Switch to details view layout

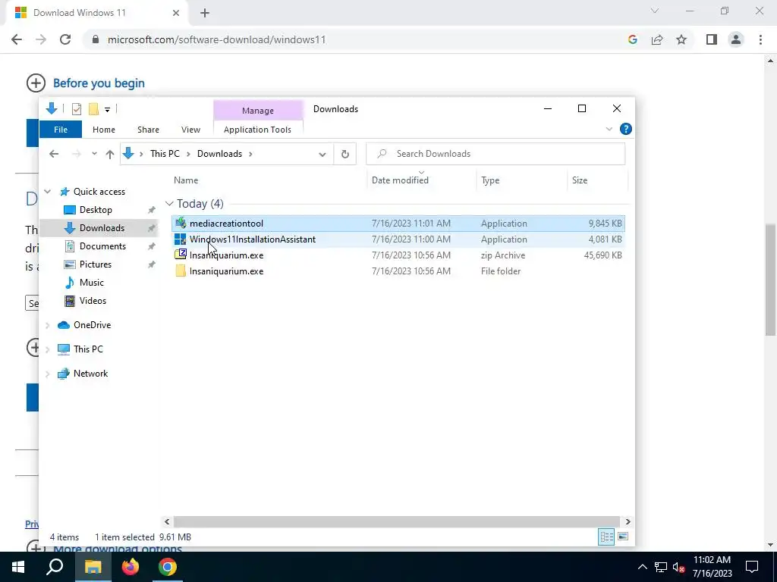click(x=606, y=537)
